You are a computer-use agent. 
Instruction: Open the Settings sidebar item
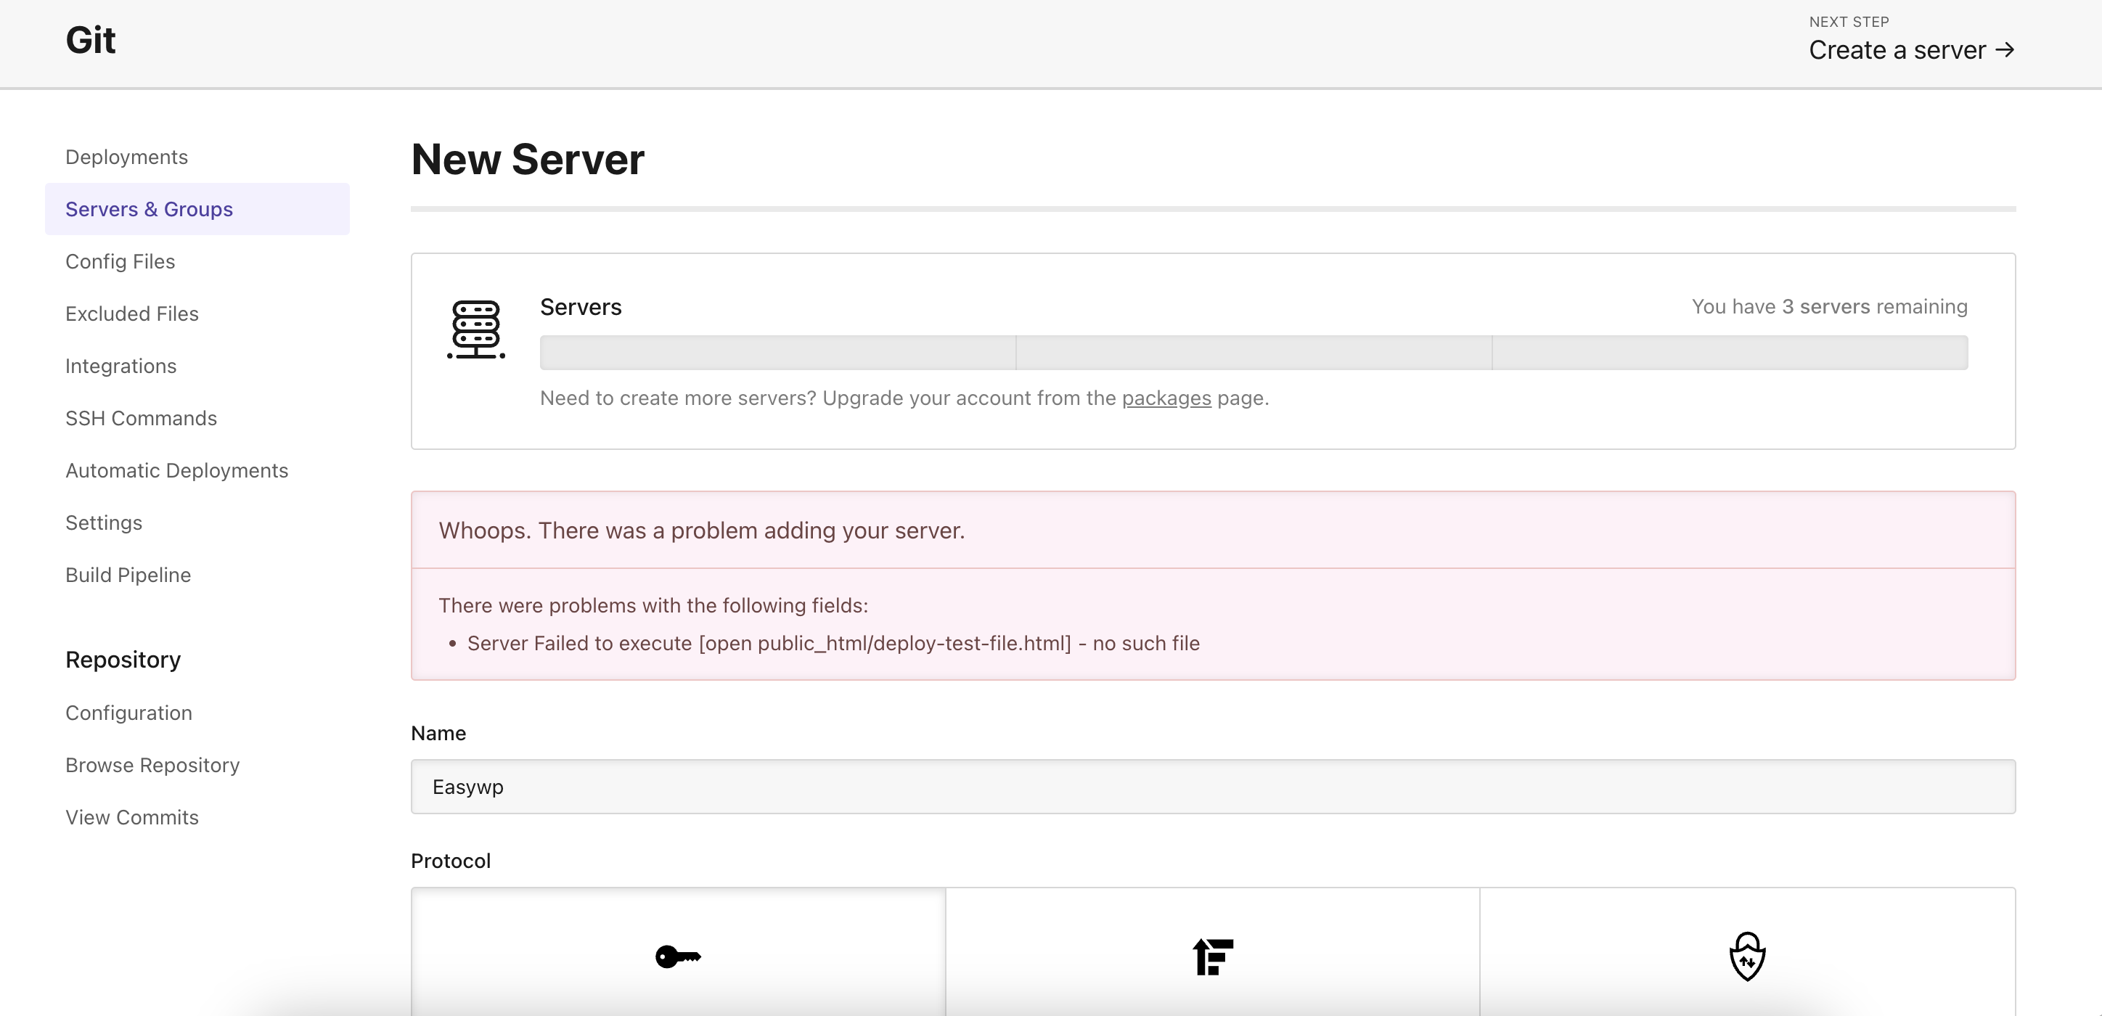tap(104, 523)
